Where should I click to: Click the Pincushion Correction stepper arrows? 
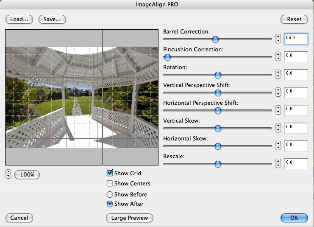pos(278,56)
